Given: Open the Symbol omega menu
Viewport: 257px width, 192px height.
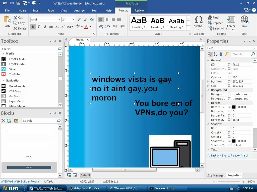Looking at the screenshot, I should (x=199, y=23).
